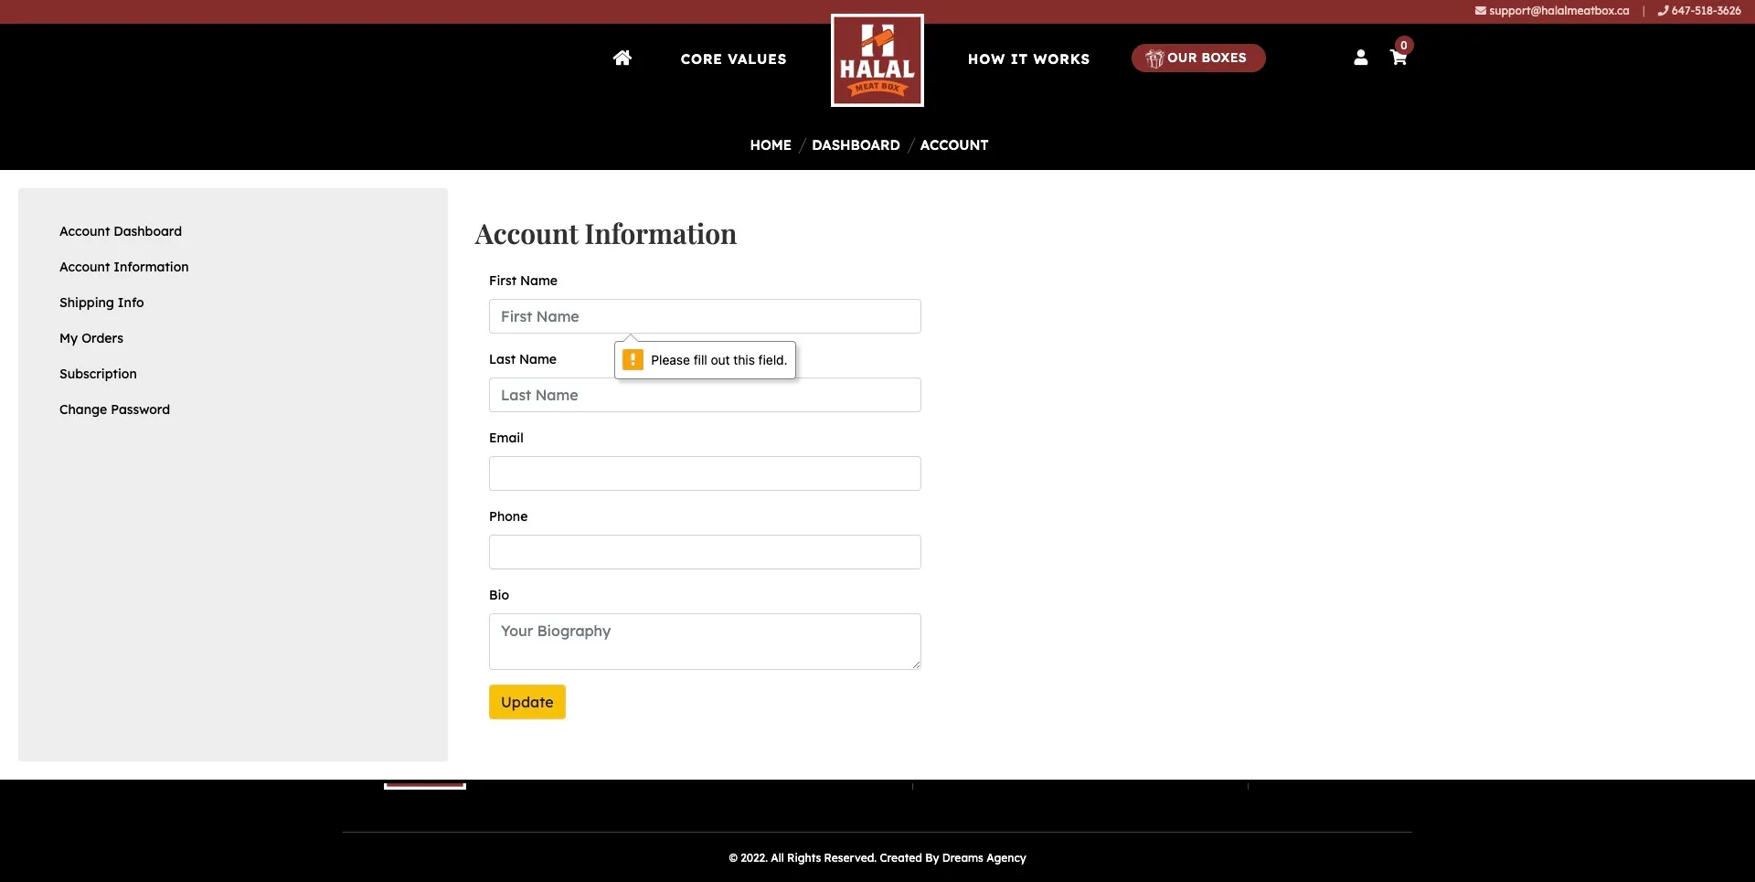Select CORE VALUES in the navigation

[x=733, y=58]
